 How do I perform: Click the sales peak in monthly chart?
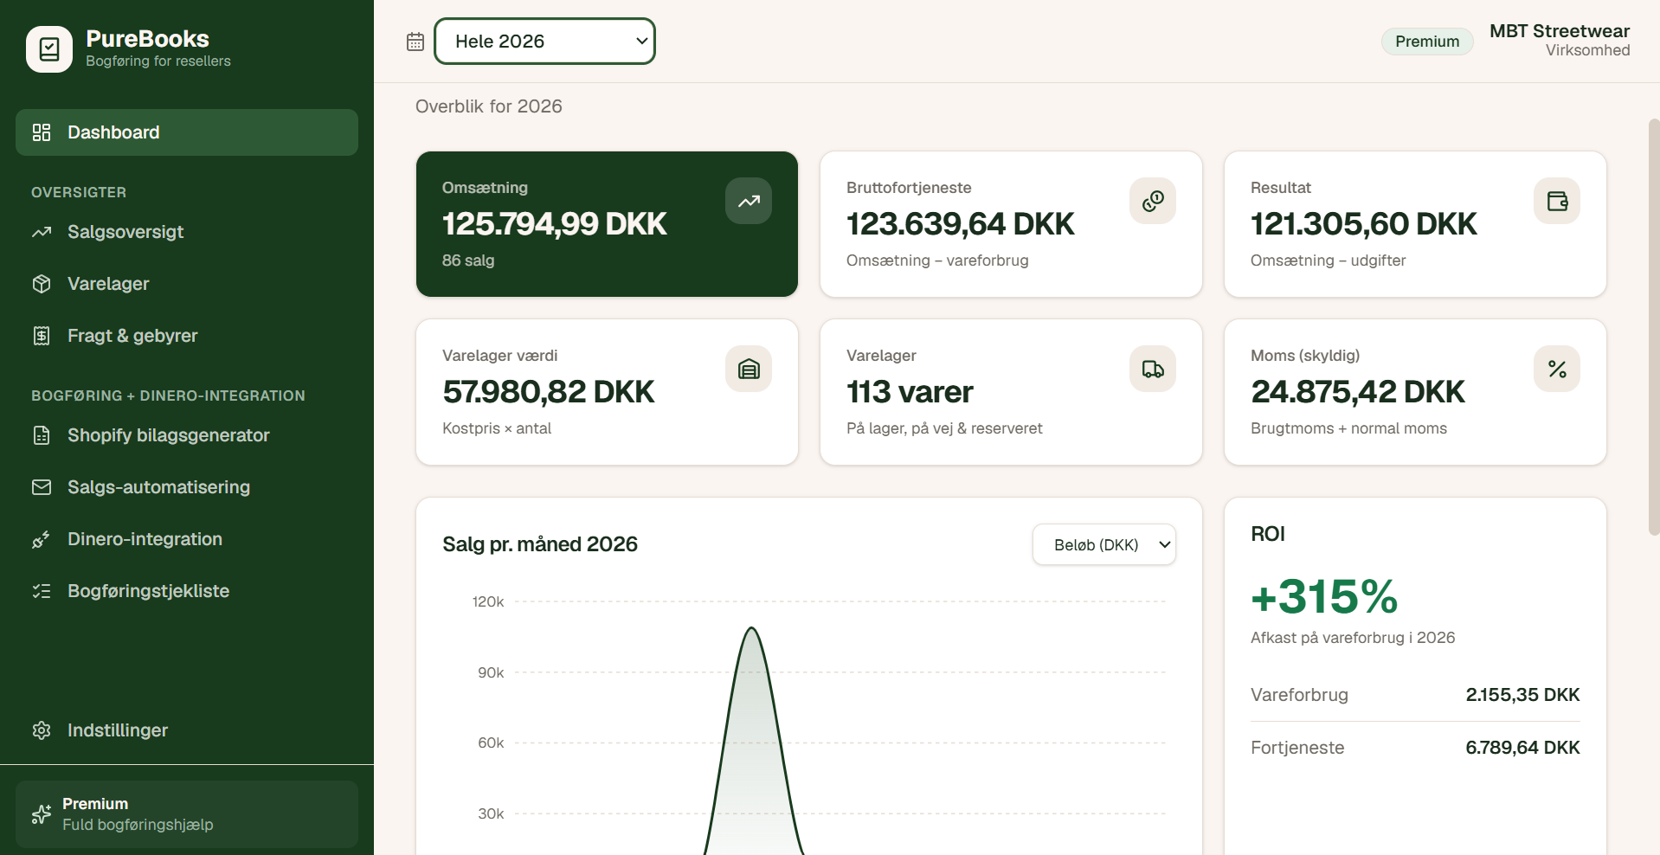pos(752,629)
